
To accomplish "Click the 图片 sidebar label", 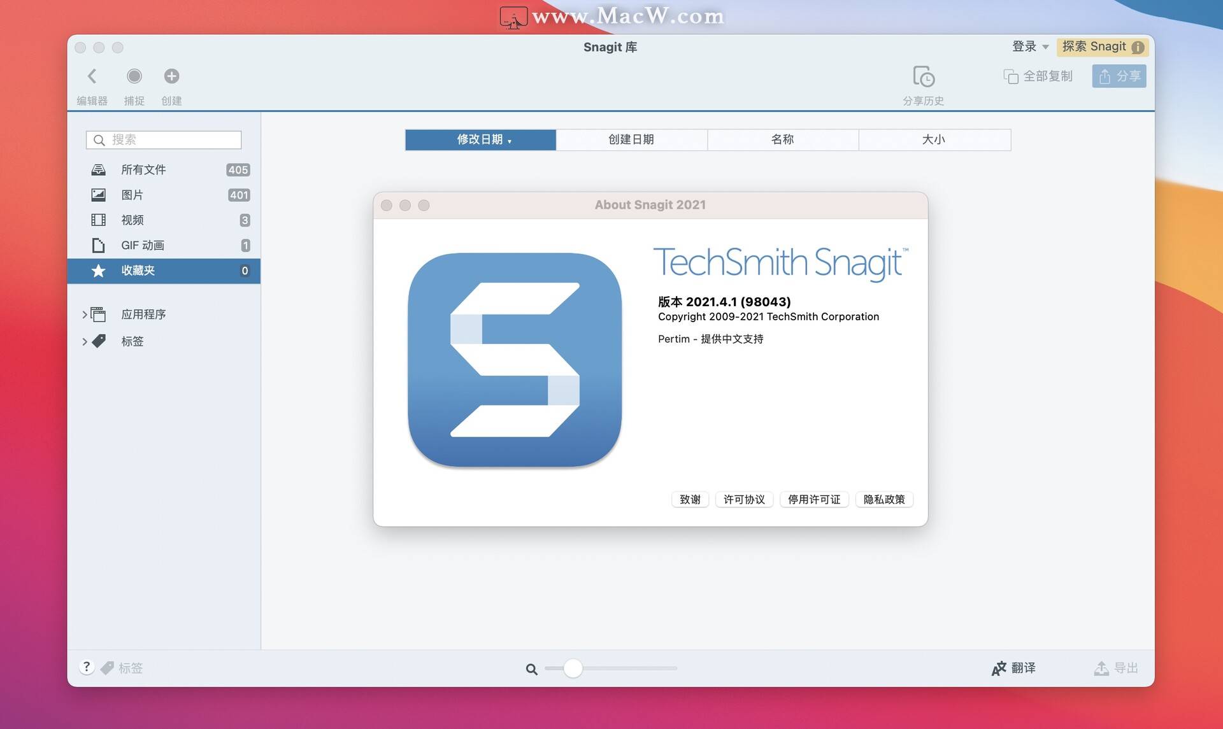I will (x=132, y=195).
